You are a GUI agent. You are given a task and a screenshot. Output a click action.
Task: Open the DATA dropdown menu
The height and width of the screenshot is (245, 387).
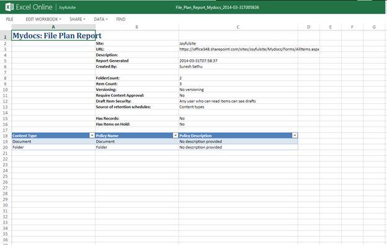pos(100,19)
